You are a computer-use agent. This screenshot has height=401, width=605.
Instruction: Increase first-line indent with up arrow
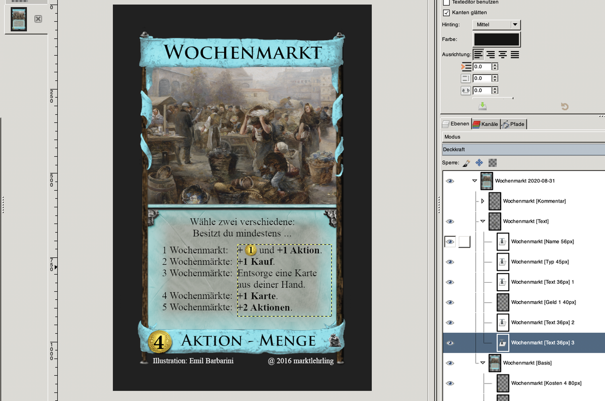tap(495, 65)
